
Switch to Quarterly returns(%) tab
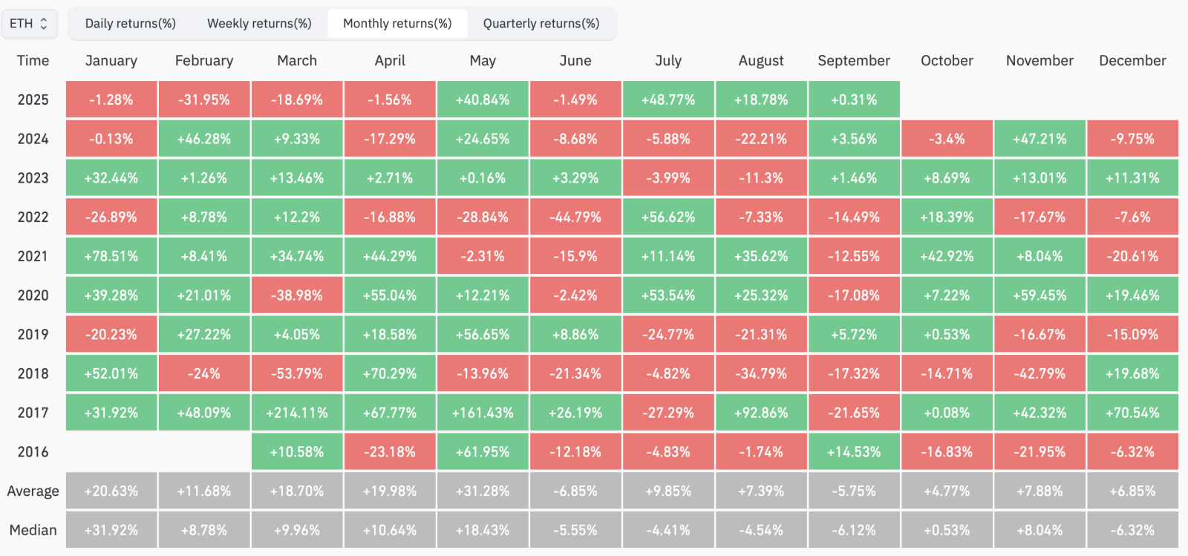pos(541,24)
